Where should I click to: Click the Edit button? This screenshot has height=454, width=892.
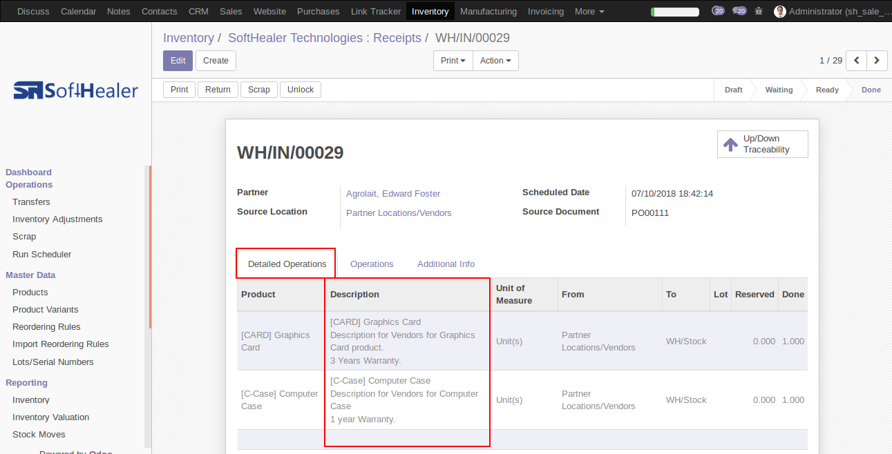point(178,61)
